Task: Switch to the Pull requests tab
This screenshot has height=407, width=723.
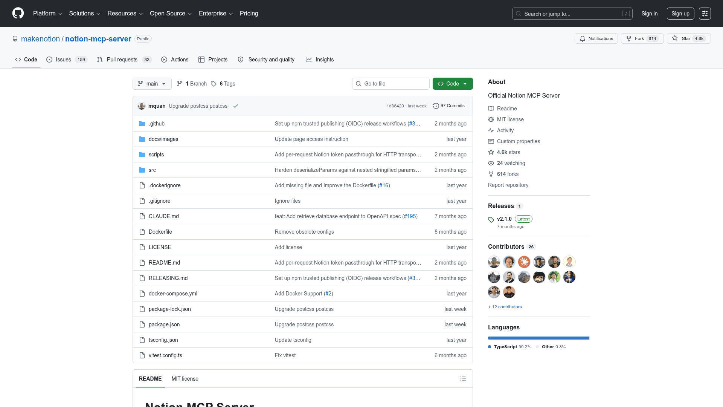Action: pyautogui.click(x=124, y=60)
